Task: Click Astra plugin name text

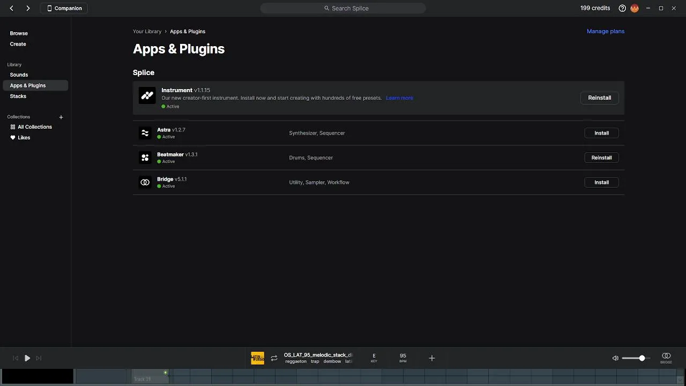Action: click(x=163, y=130)
